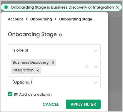
Task: Click the Onboarding Stage filter chip text
Action: pos(62,7)
